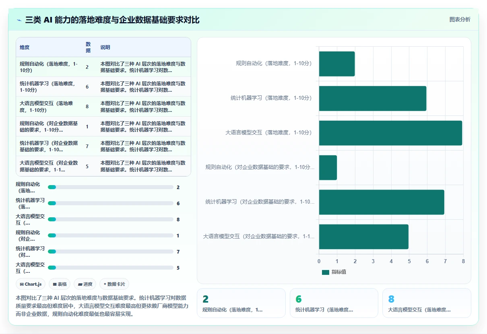This screenshot has width=487, height=334.
Task: Click the 进度 tag
Action: 85,284
